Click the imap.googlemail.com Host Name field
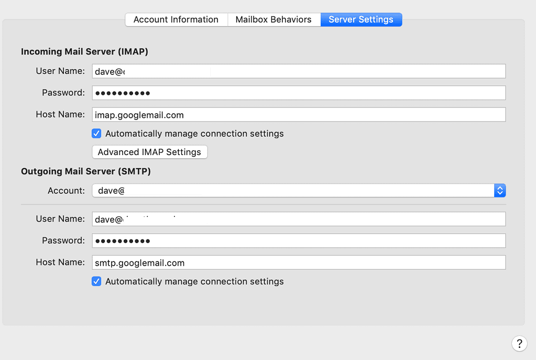The width and height of the screenshot is (536, 360). pos(299,115)
